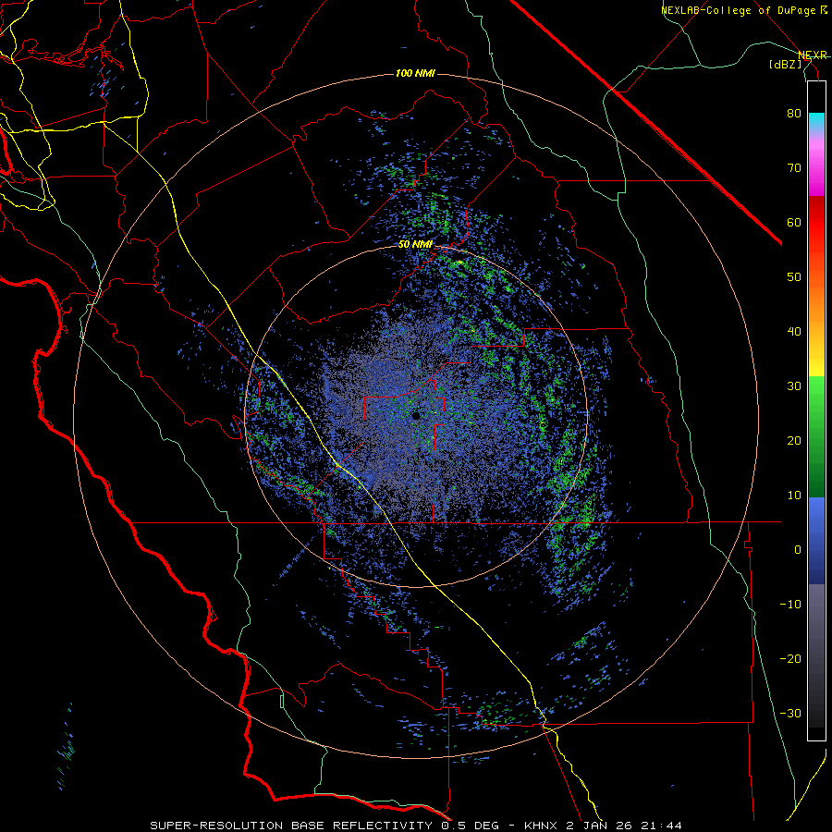The width and height of the screenshot is (832, 832).
Task: Click the 70 value on the dBZ scale
Action: click(x=794, y=167)
